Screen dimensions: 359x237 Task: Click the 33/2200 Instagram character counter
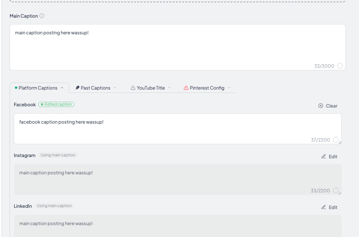(x=320, y=190)
